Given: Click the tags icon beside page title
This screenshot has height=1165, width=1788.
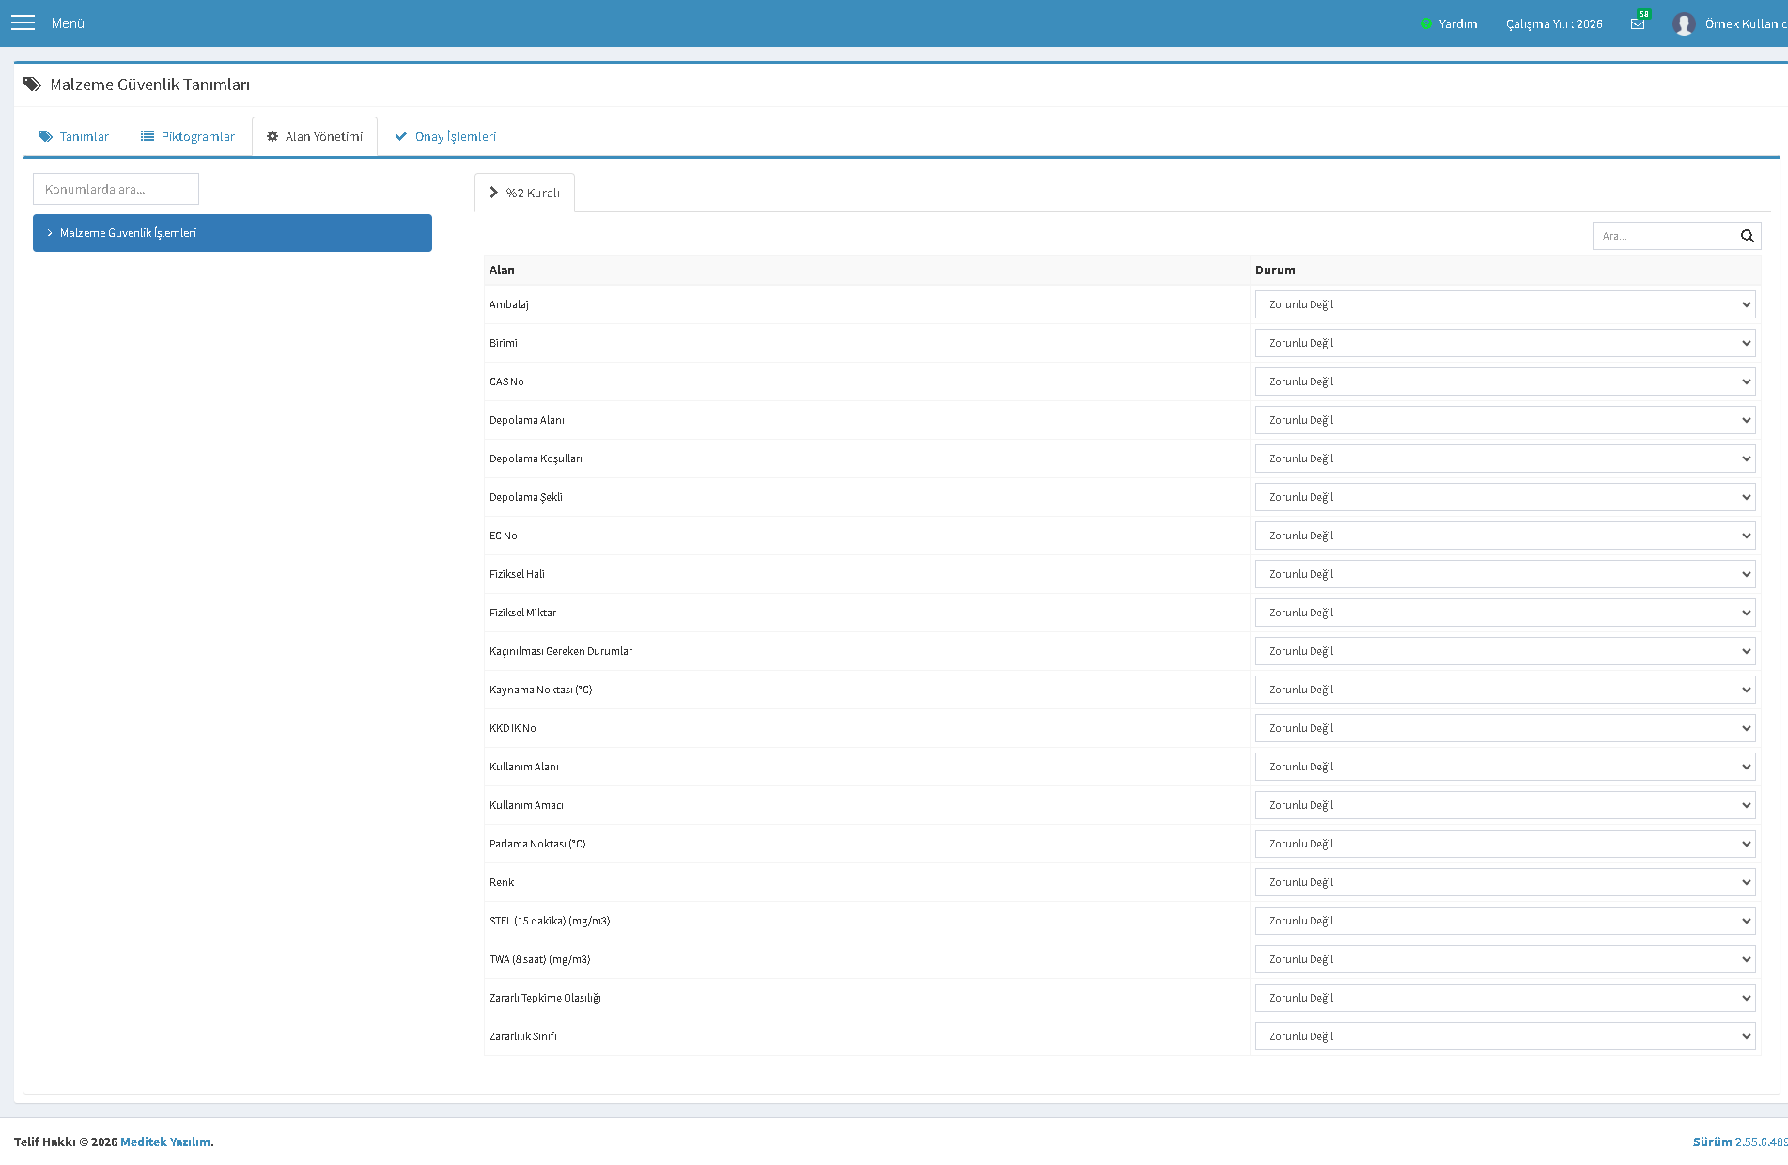Looking at the screenshot, I should click(32, 85).
